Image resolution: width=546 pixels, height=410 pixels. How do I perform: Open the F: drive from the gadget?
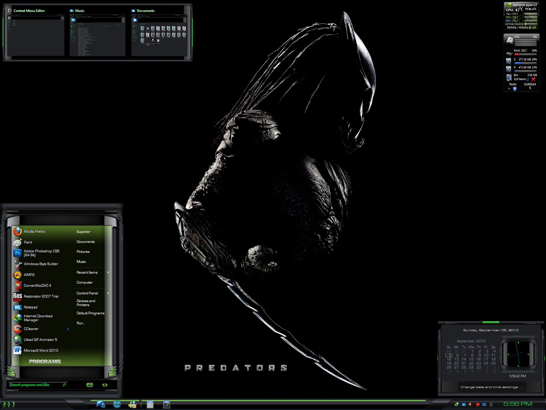coord(508,69)
